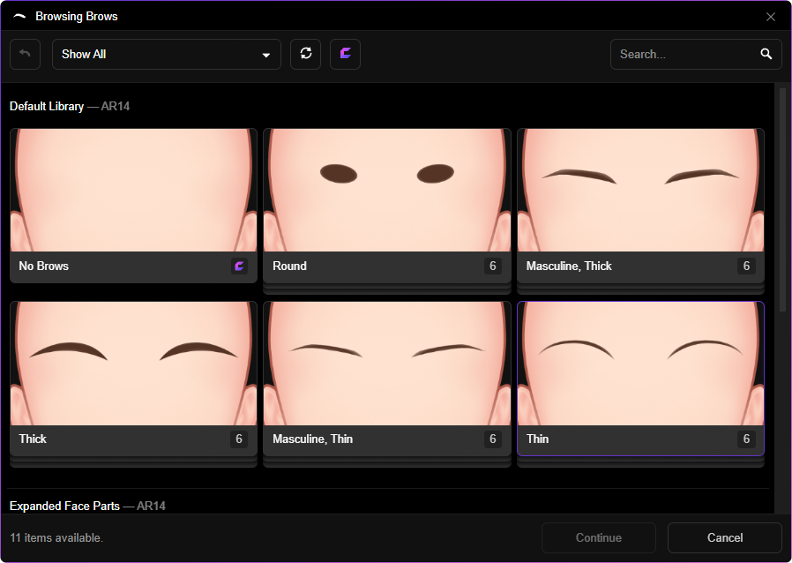Click the purple badge on No Brows
Viewport: 792px width, 563px height.
coord(239,266)
